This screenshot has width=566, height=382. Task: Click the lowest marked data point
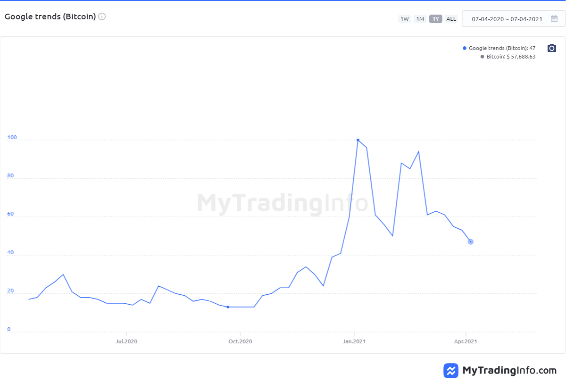tap(228, 307)
